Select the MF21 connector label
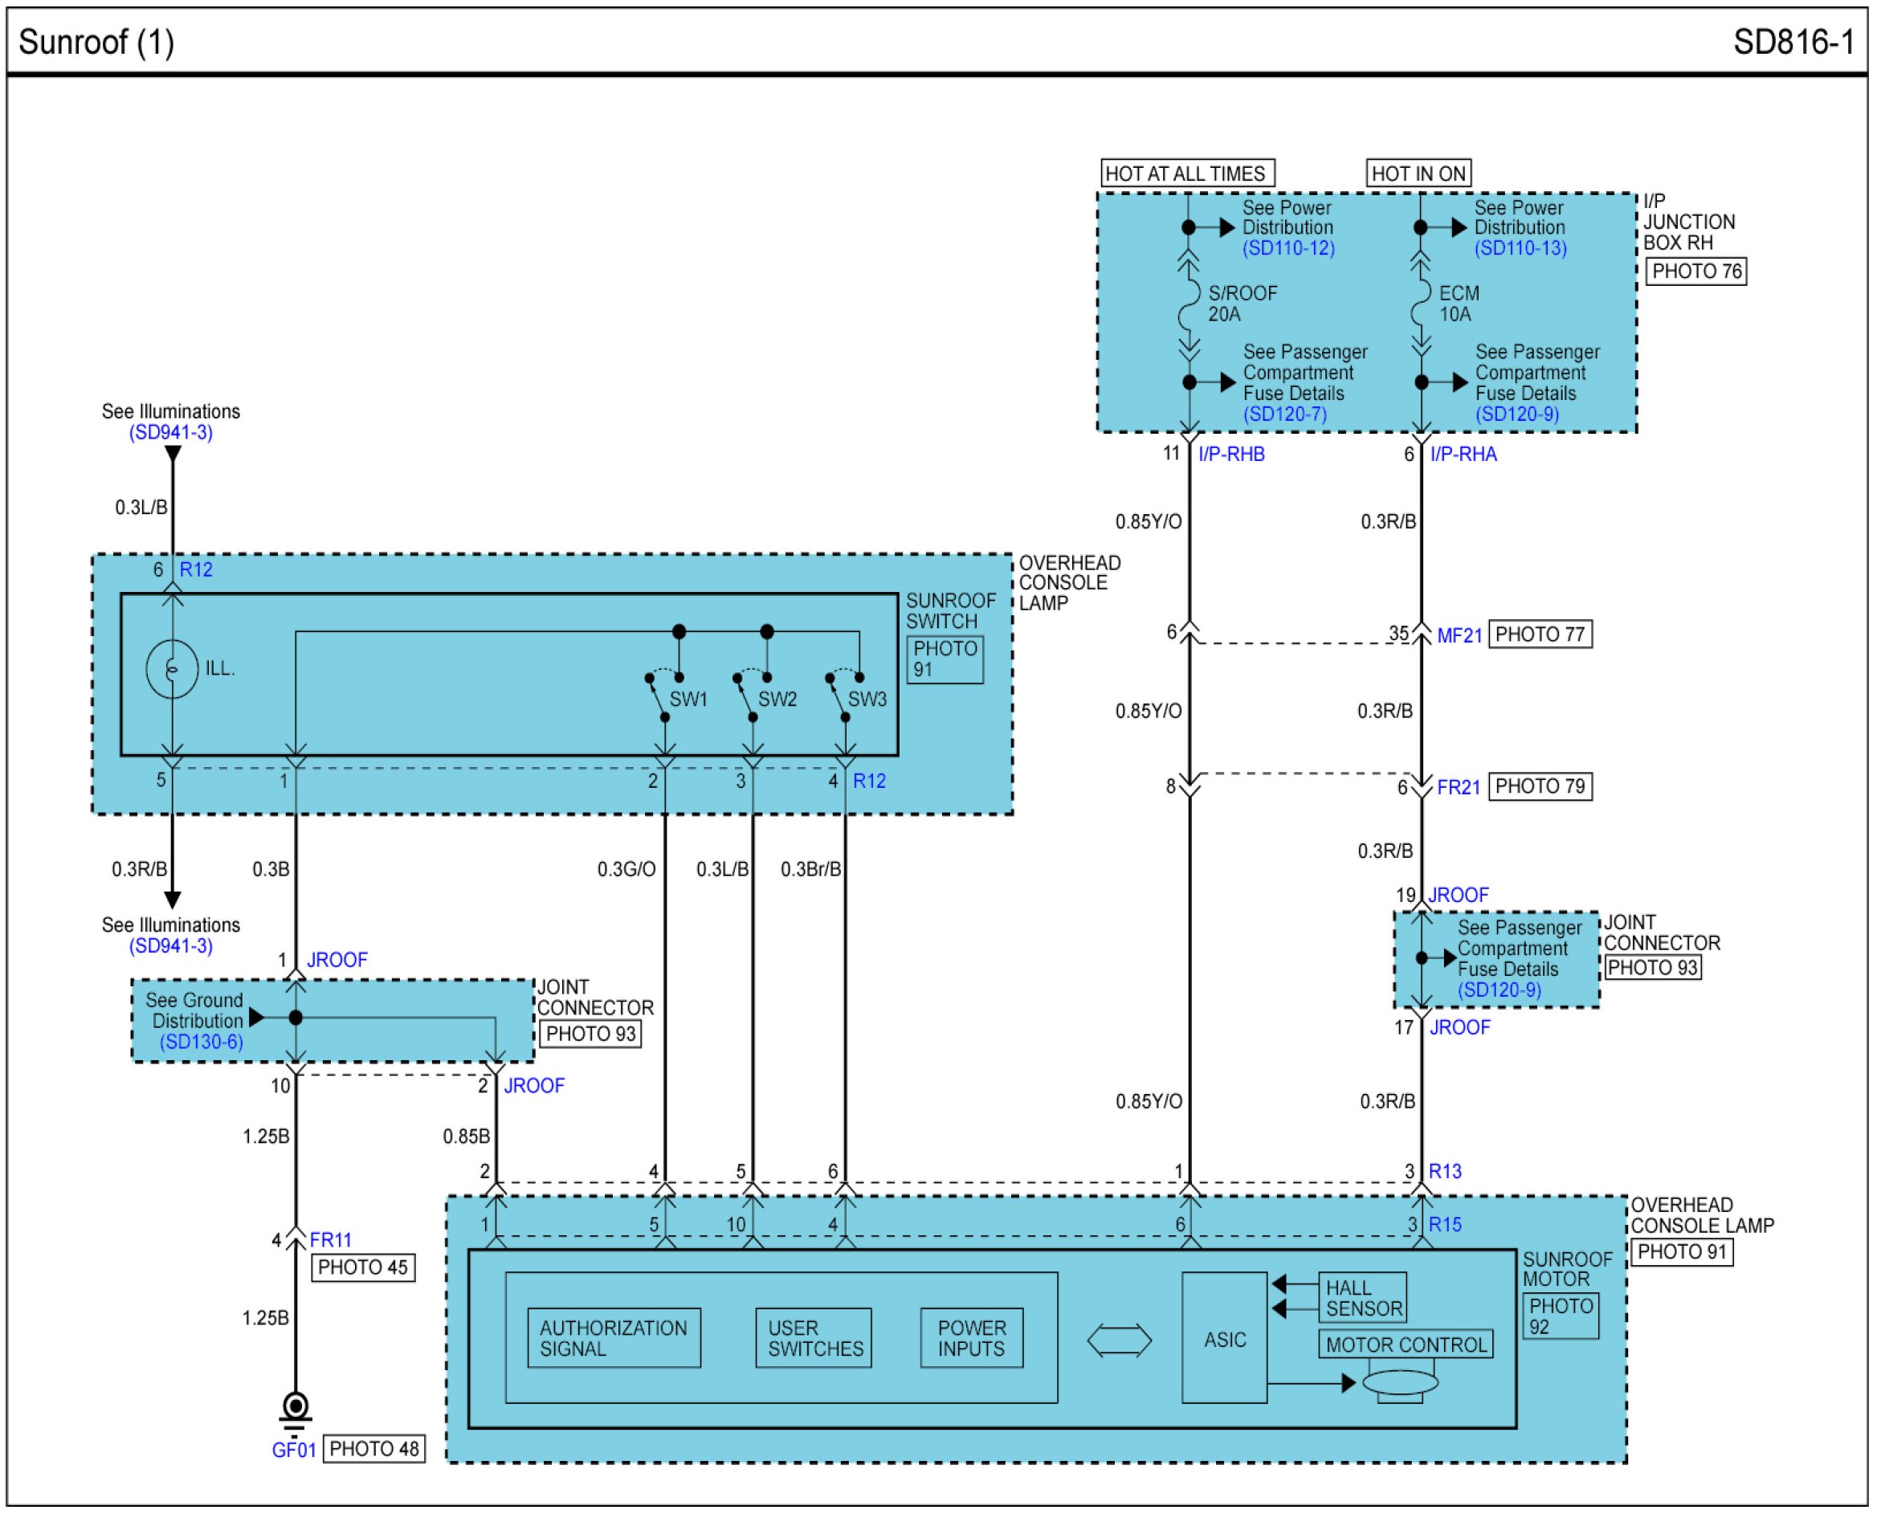Screen dimensions: 1877x1514 click(x=1459, y=636)
